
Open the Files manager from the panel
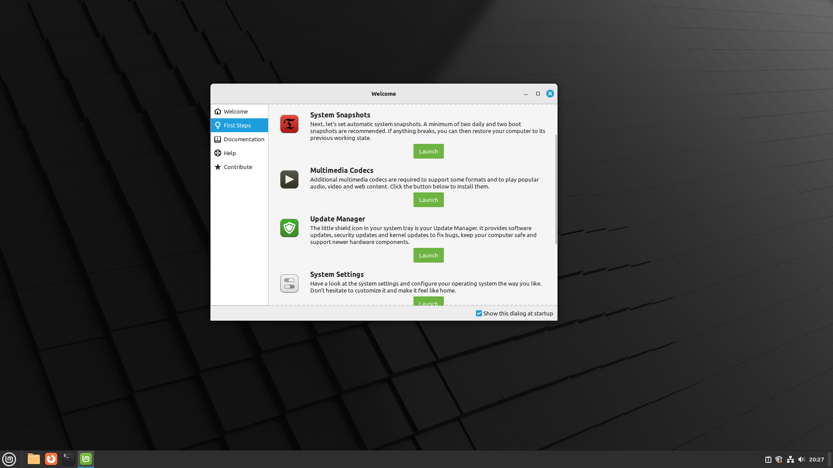[x=34, y=459]
